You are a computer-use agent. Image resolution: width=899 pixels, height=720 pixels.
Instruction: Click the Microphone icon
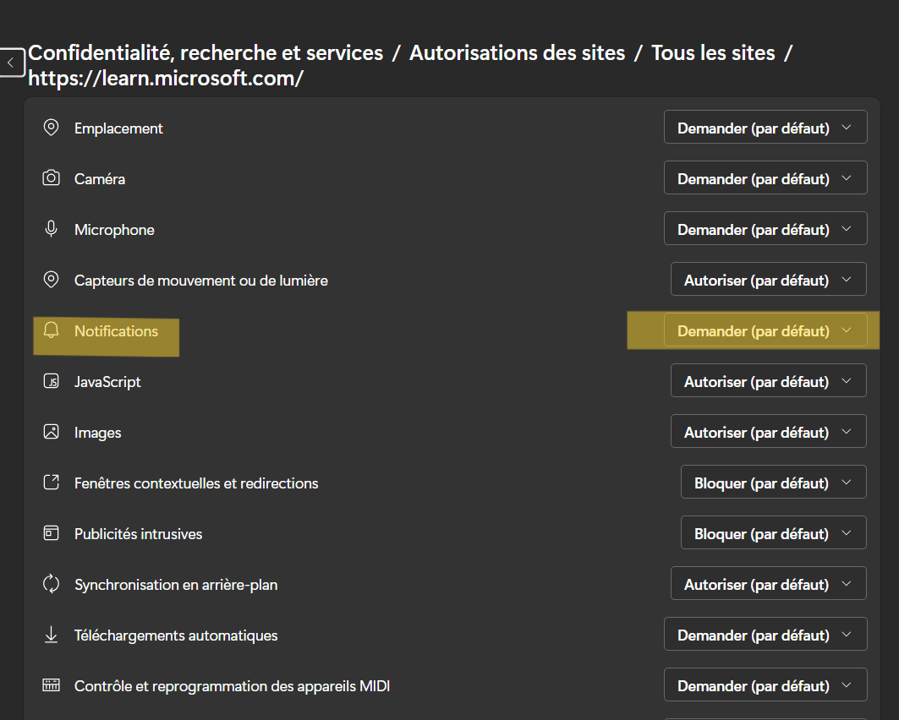pos(51,229)
